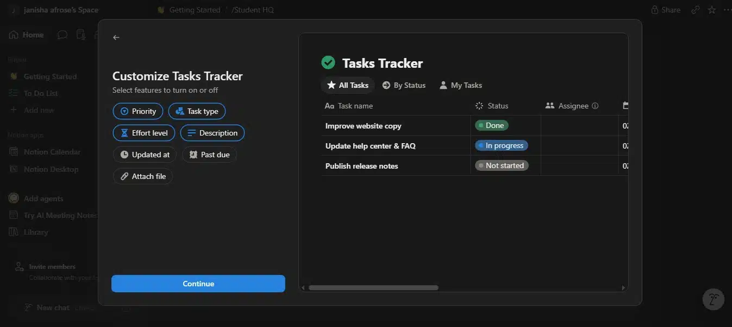Switch to the By Status tab
The height and width of the screenshot is (327, 732).
coord(404,85)
